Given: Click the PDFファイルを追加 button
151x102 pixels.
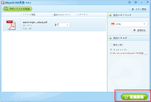Looking at the screenshot, I should point(17,9).
